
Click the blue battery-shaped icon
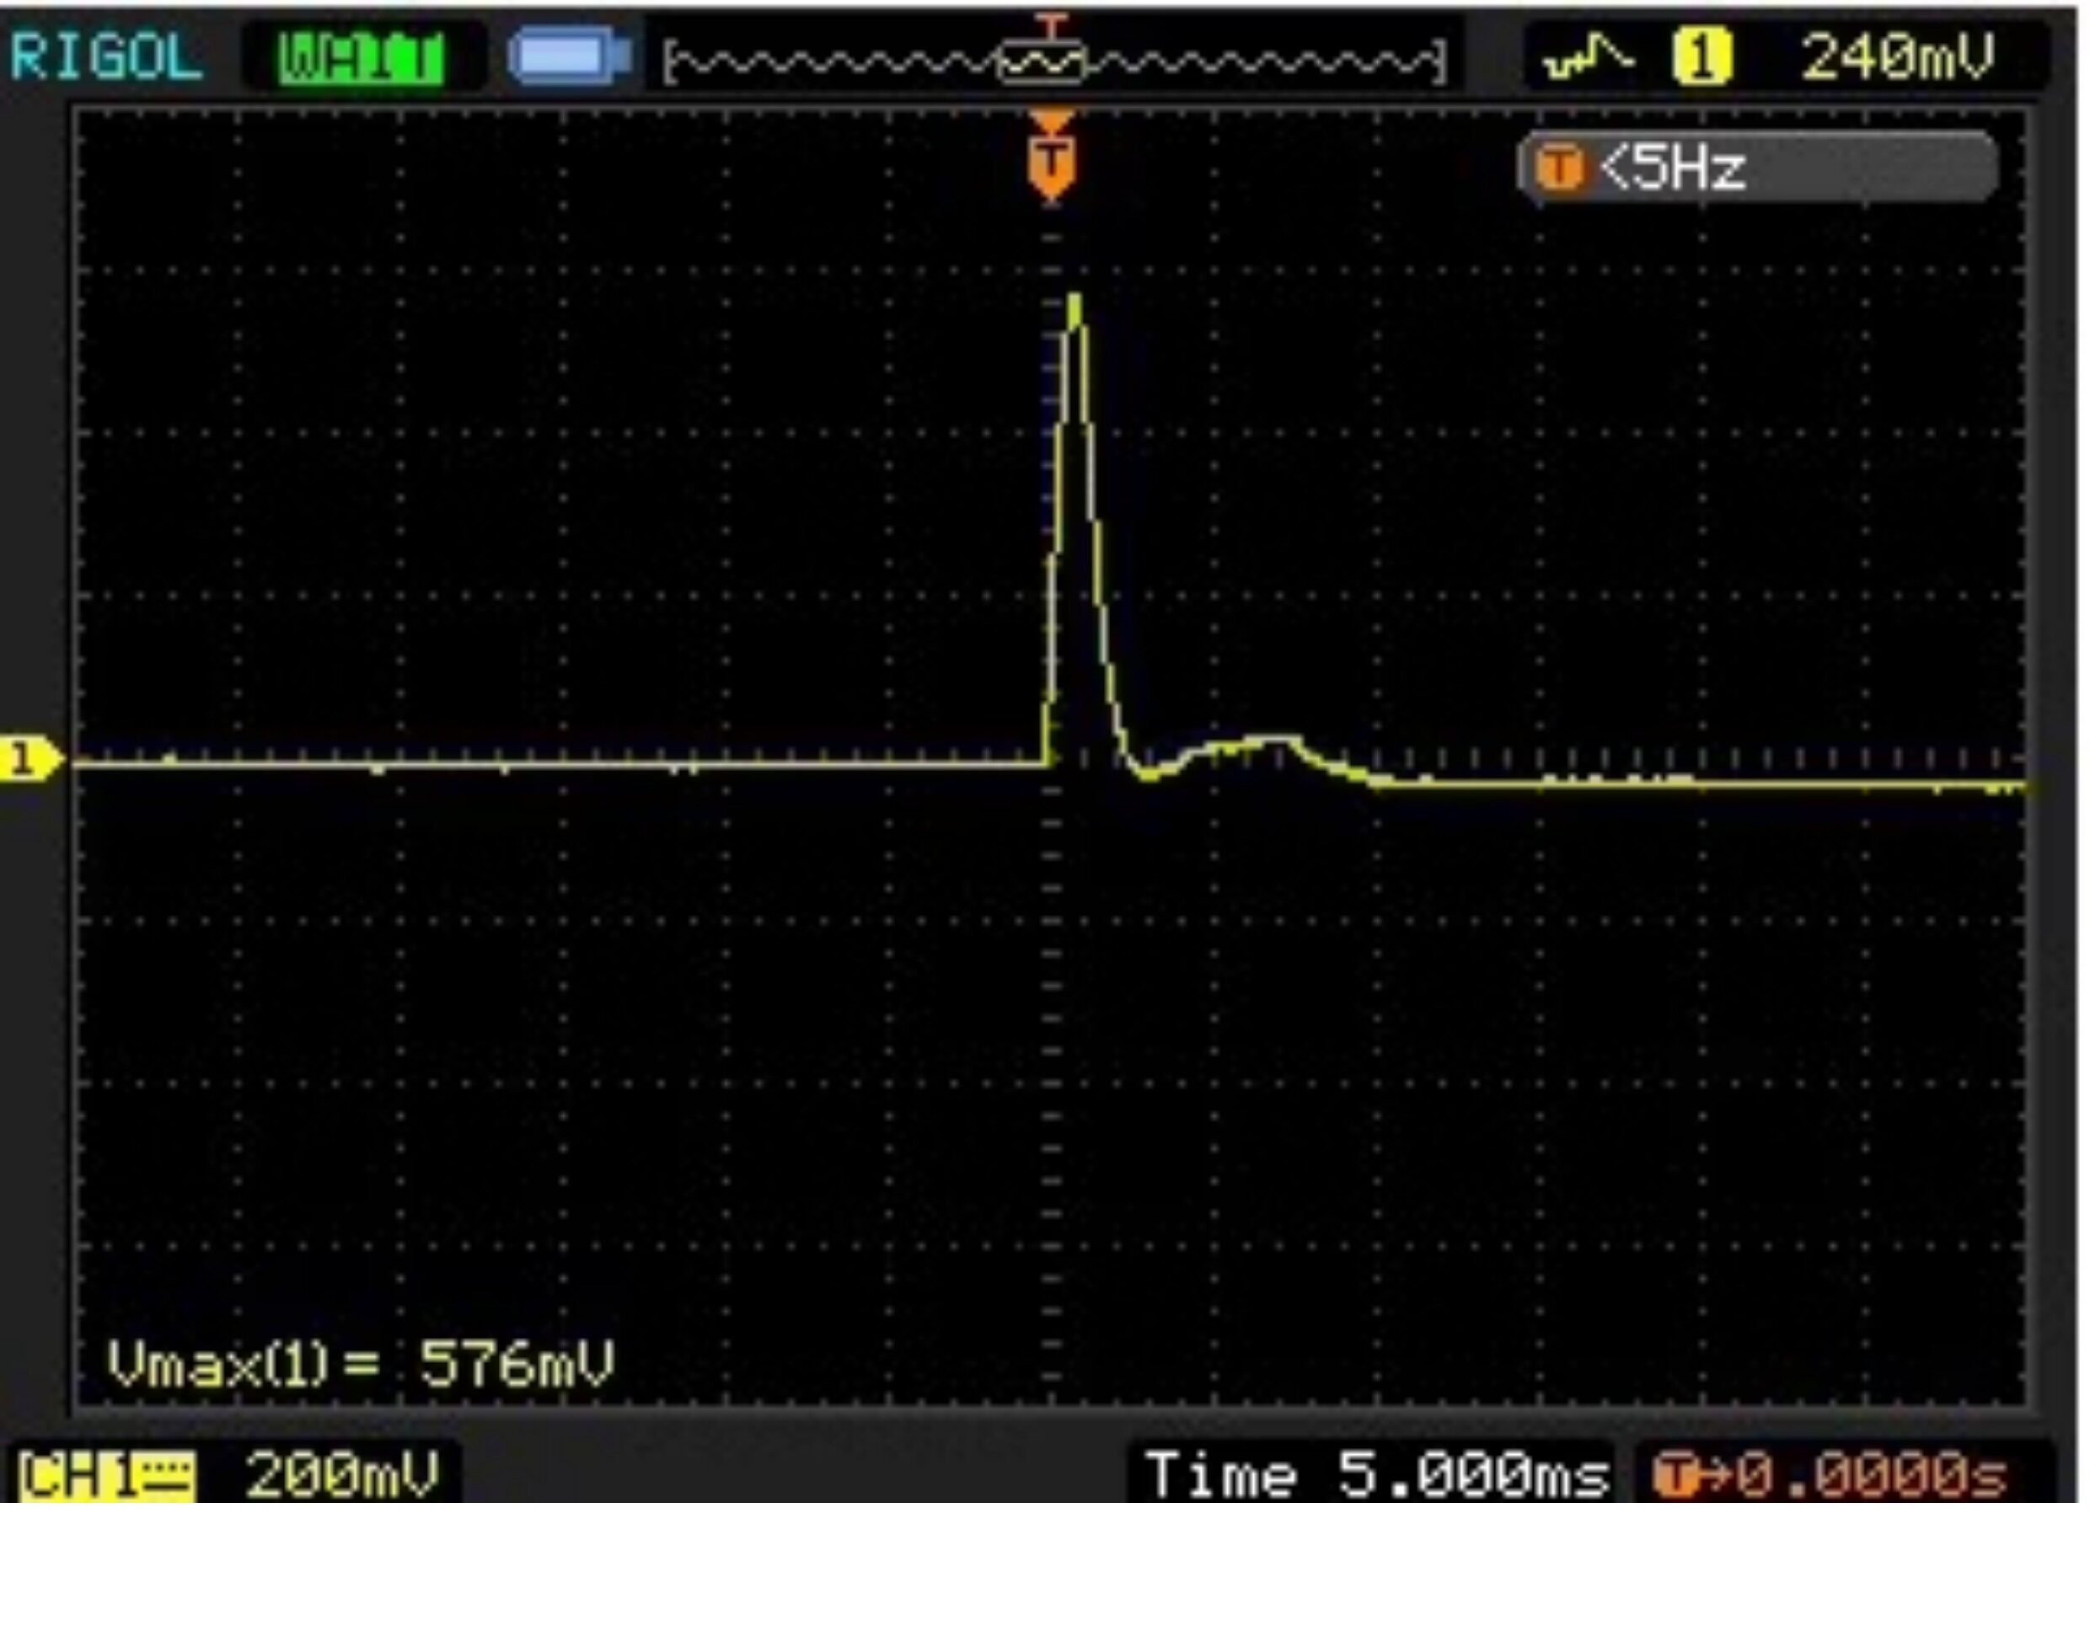pos(571,56)
